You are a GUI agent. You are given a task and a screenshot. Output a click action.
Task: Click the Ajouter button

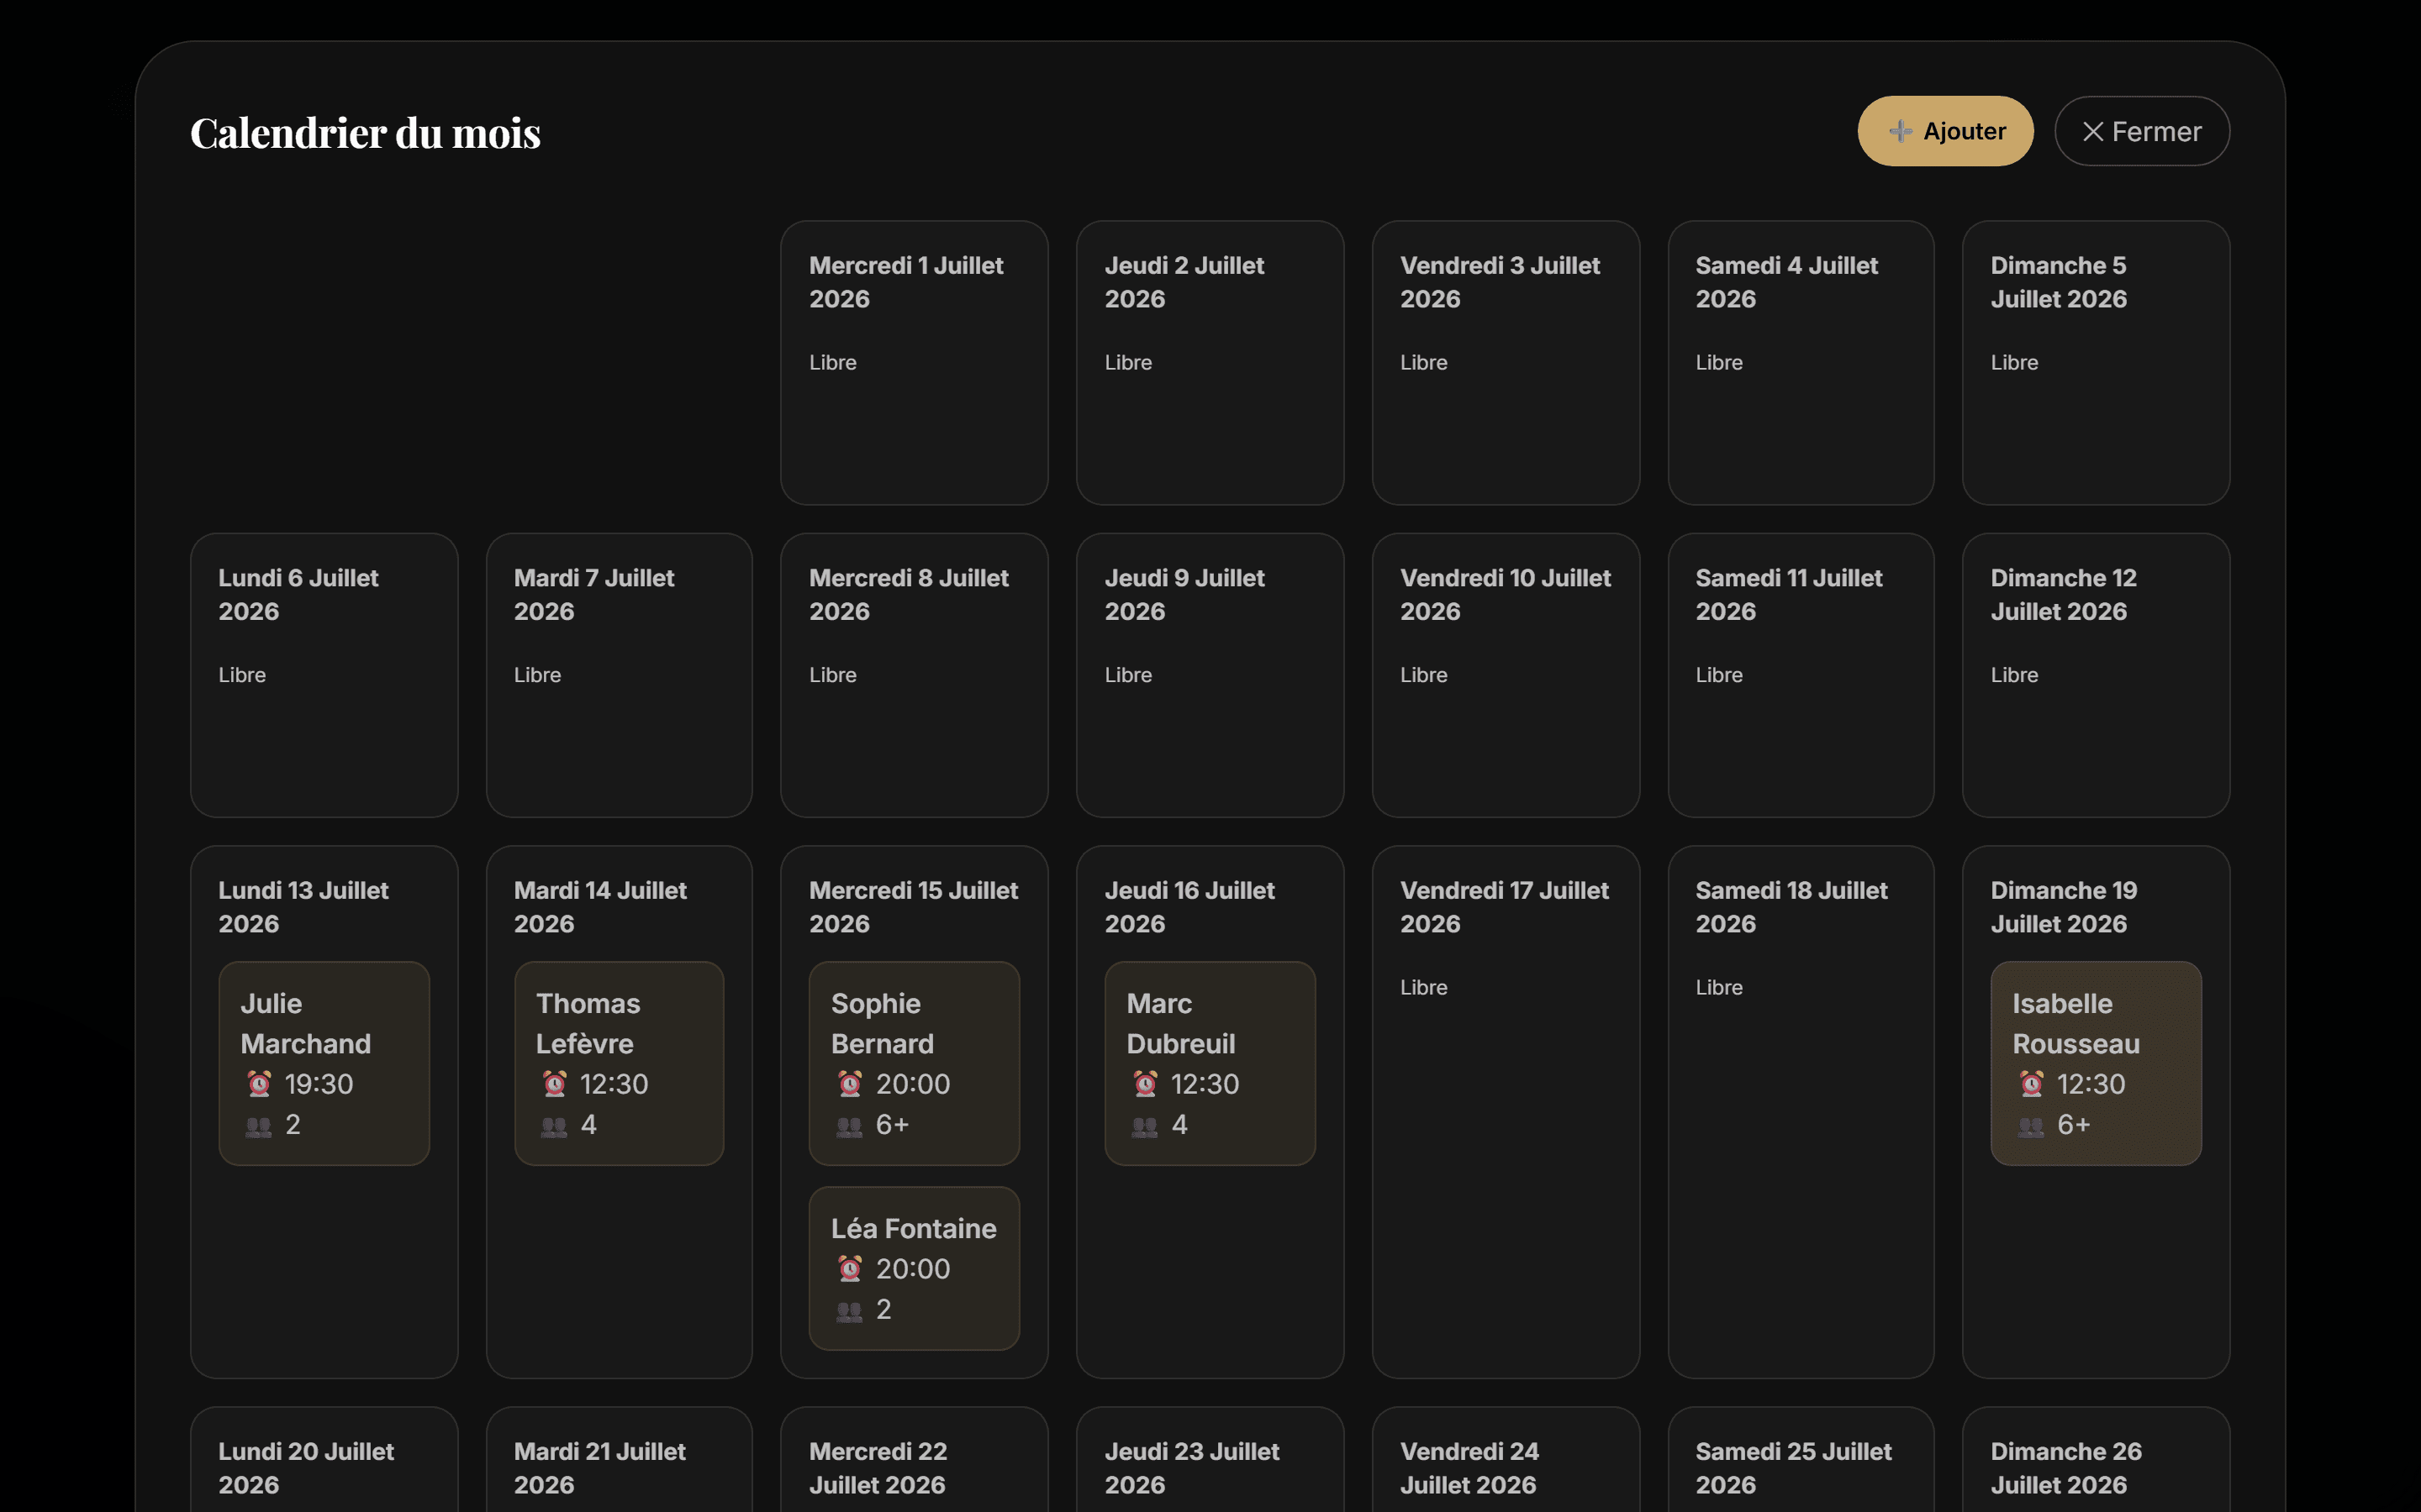coord(1945,131)
